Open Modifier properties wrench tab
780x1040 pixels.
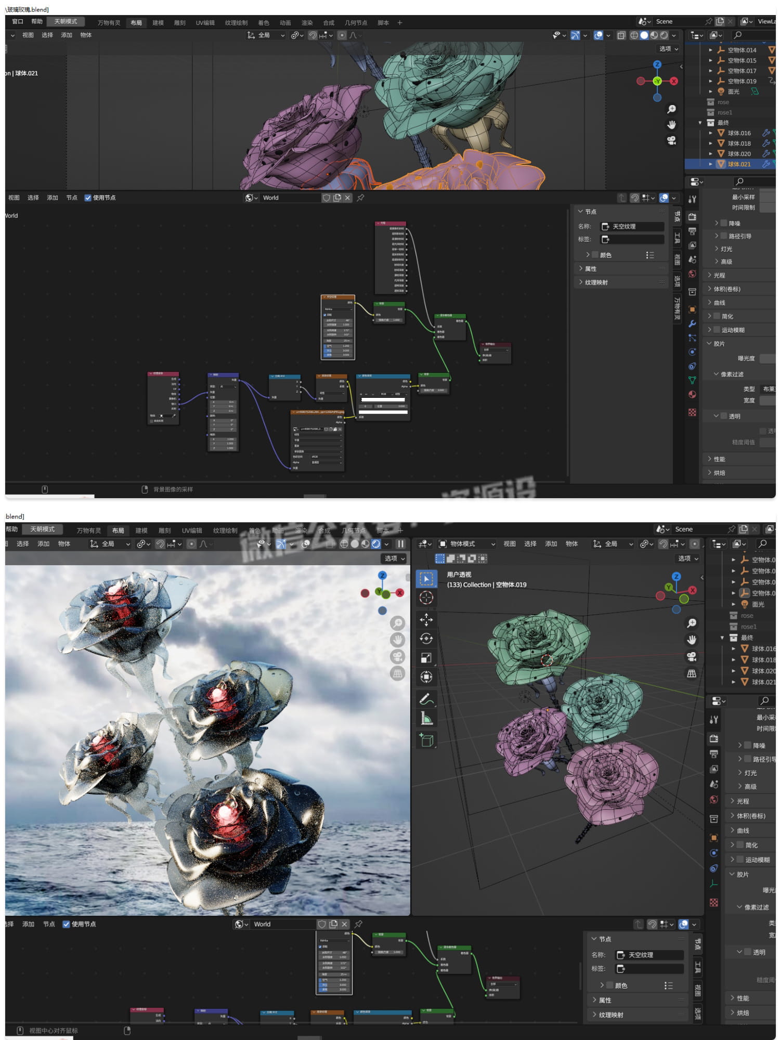tap(692, 323)
